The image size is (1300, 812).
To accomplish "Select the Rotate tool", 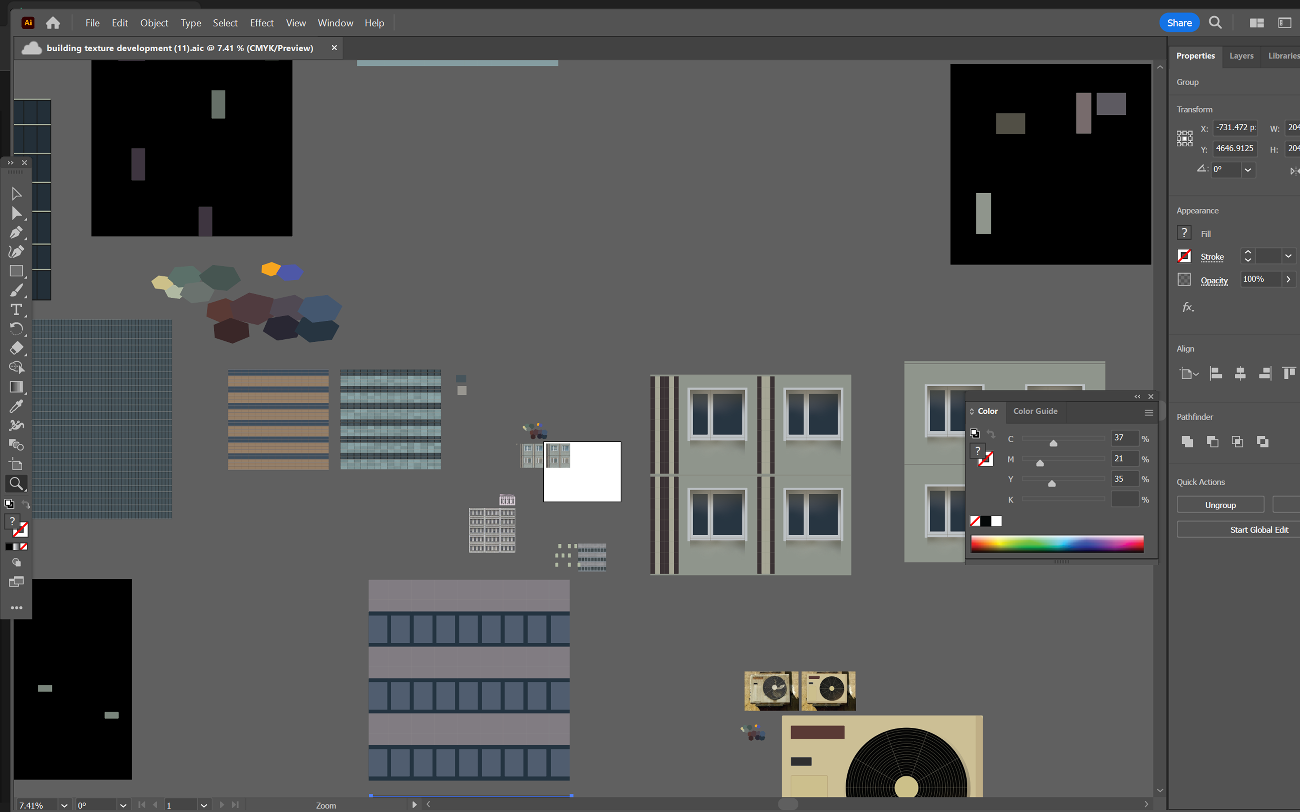I will coord(16,329).
